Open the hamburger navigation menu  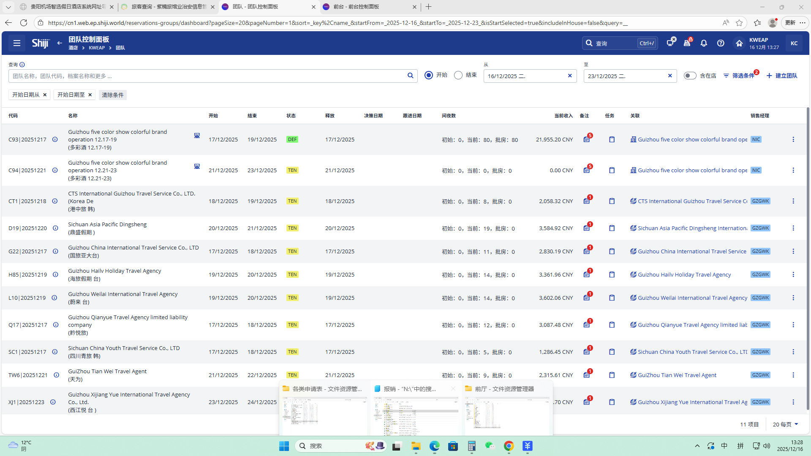coord(17,43)
